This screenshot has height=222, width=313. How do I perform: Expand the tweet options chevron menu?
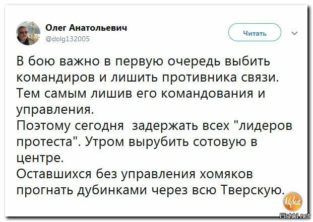294,33
